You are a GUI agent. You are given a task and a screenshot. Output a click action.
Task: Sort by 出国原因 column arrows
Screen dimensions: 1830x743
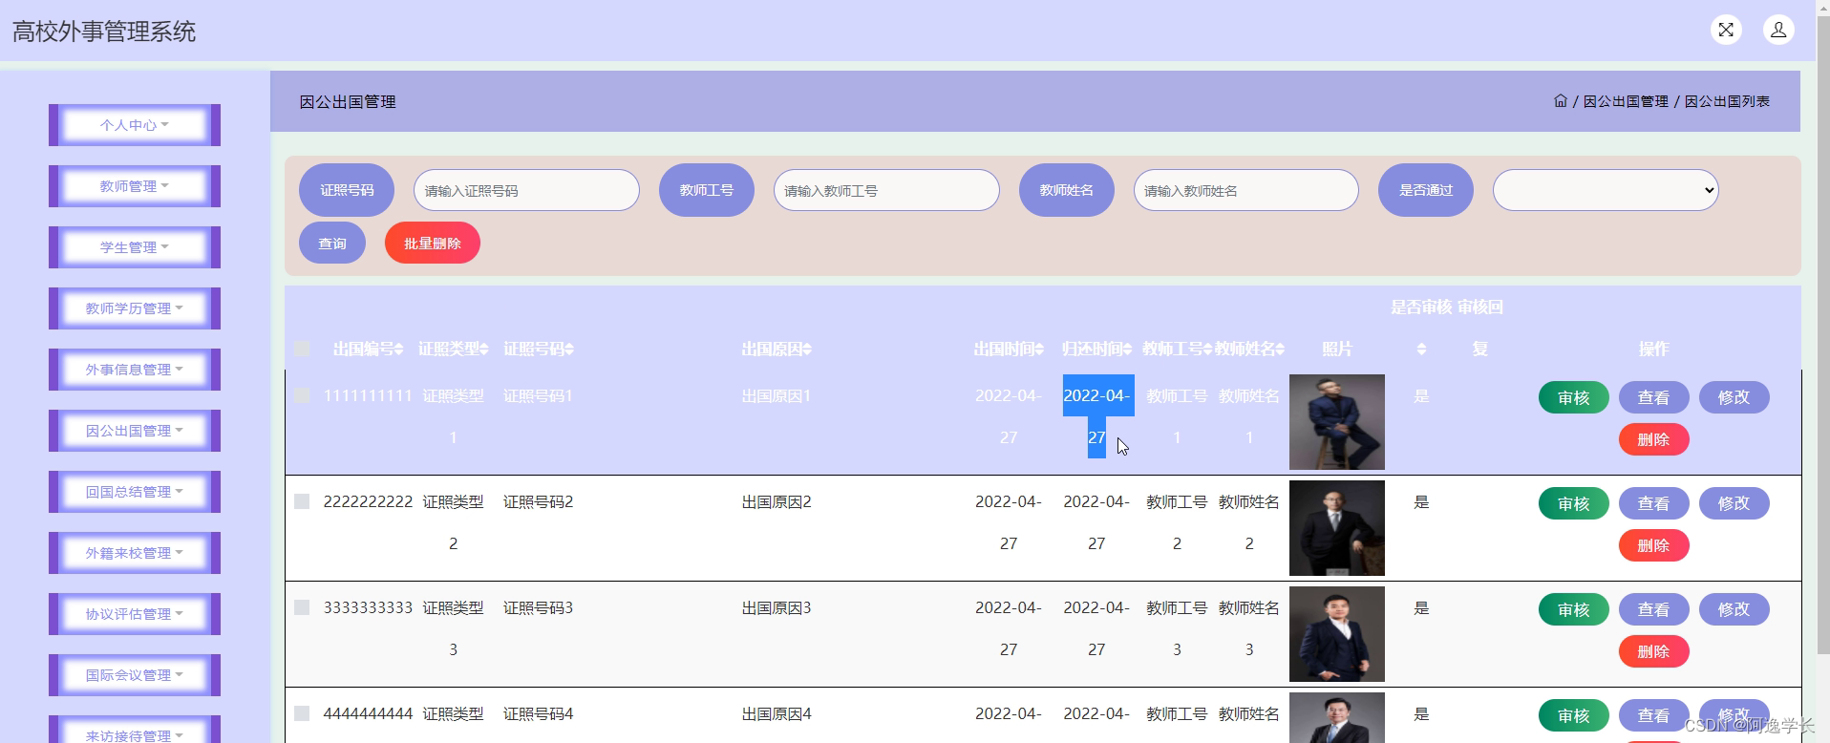(x=807, y=350)
